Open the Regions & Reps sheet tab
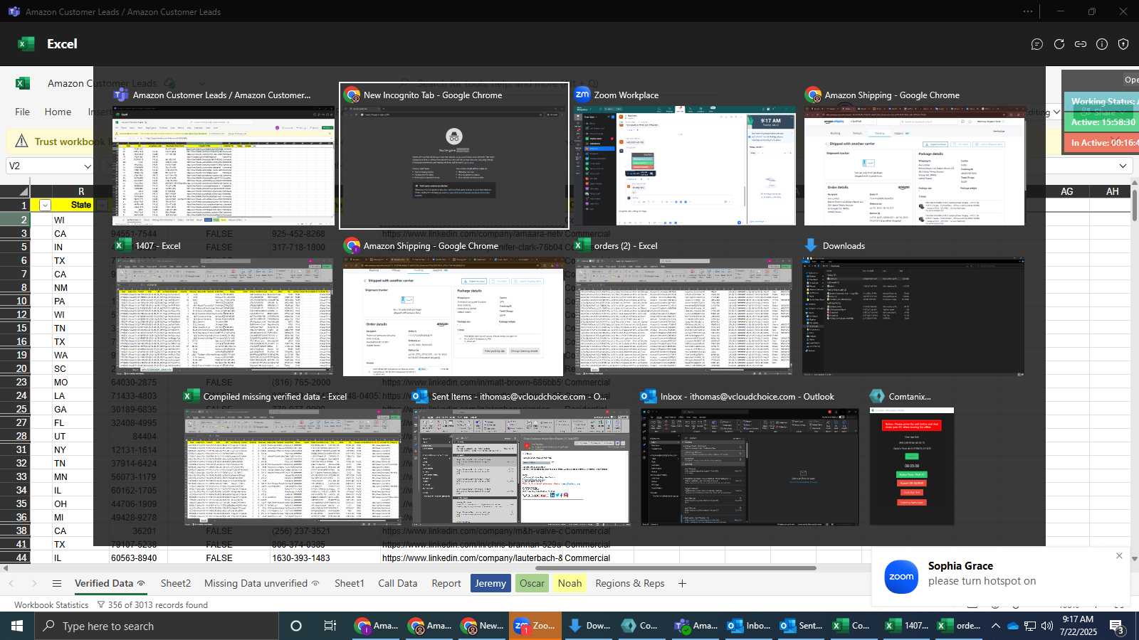The height and width of the screenshot is (640, 1139). tap(630, 583)
